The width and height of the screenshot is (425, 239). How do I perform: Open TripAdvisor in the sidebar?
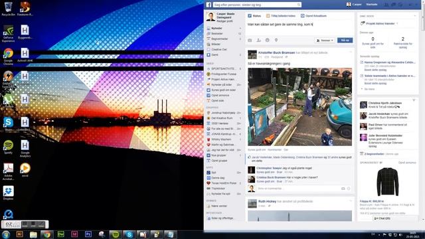point(218,189)
